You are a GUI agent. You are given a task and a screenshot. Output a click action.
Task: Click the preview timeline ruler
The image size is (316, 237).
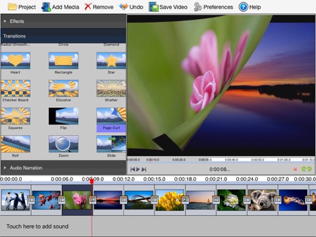tap(221, 160)
